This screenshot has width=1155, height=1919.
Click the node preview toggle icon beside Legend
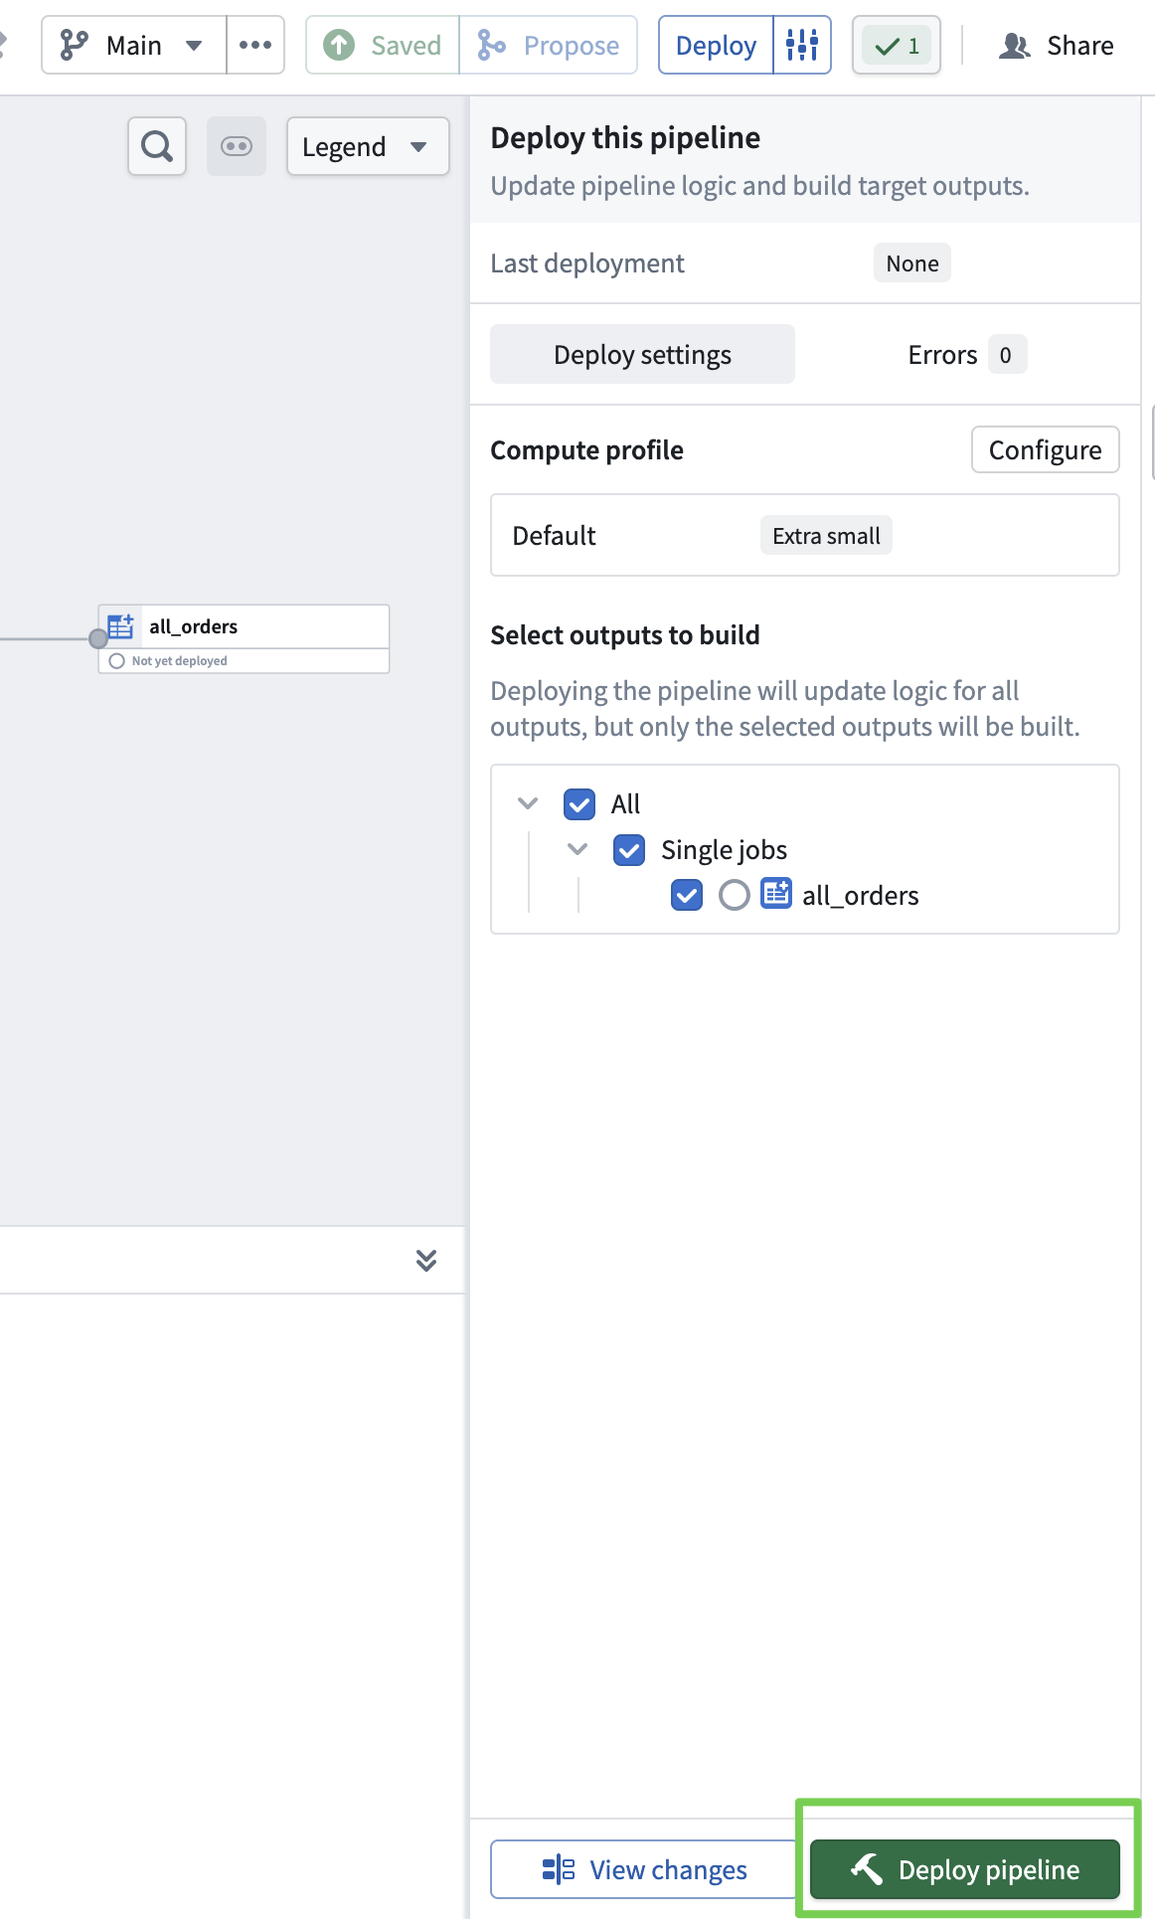pyautogui.click(x=237, y=146)
